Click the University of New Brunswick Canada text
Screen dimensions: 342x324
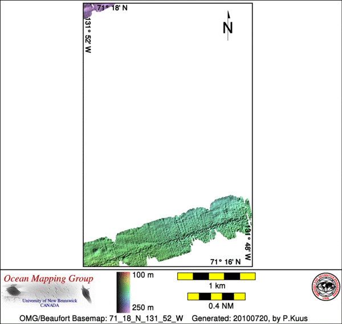tap(53, 302)
